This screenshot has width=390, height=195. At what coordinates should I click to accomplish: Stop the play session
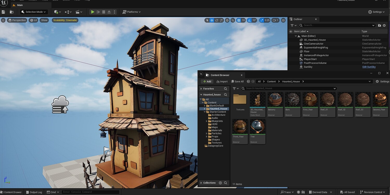(x=104, y=12)
